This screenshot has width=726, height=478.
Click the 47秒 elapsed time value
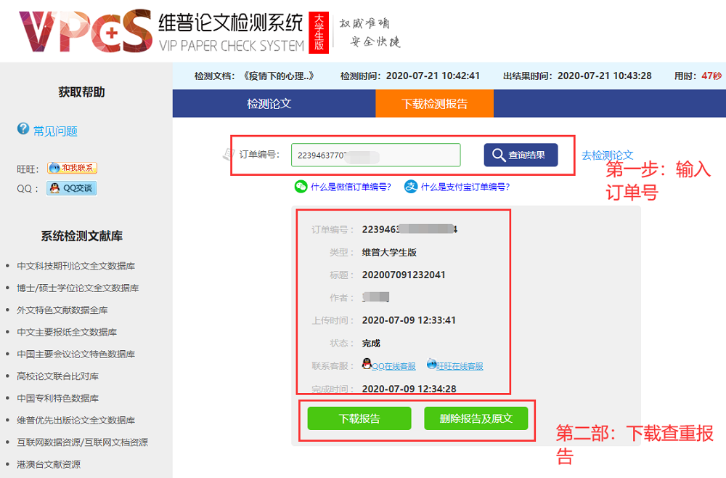coord(711,76)
